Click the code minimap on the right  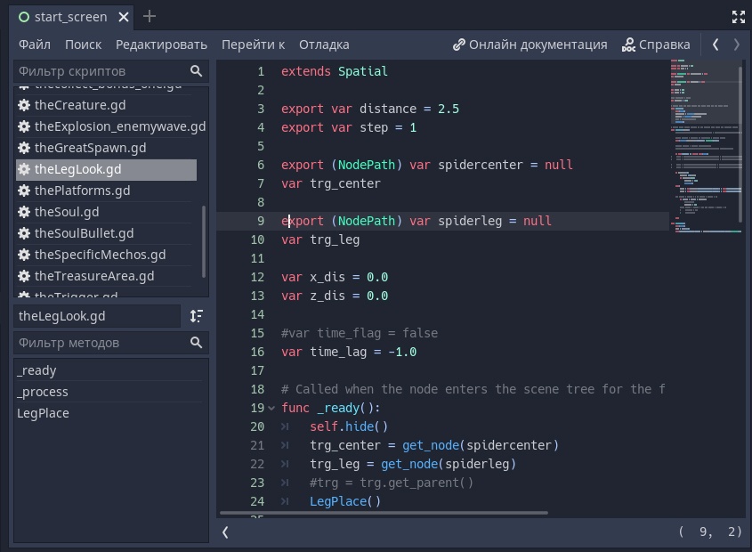[x=703, y=142]
